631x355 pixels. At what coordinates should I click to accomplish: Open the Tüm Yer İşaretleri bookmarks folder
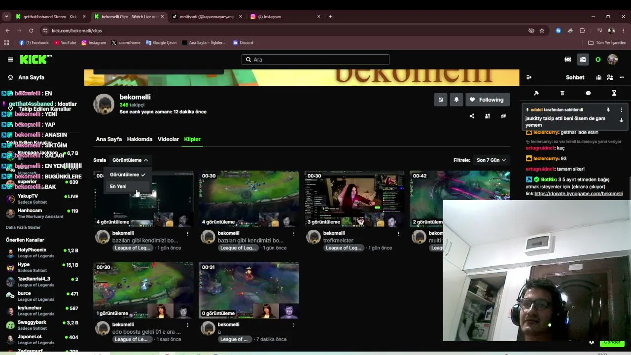tap(607, 43)
